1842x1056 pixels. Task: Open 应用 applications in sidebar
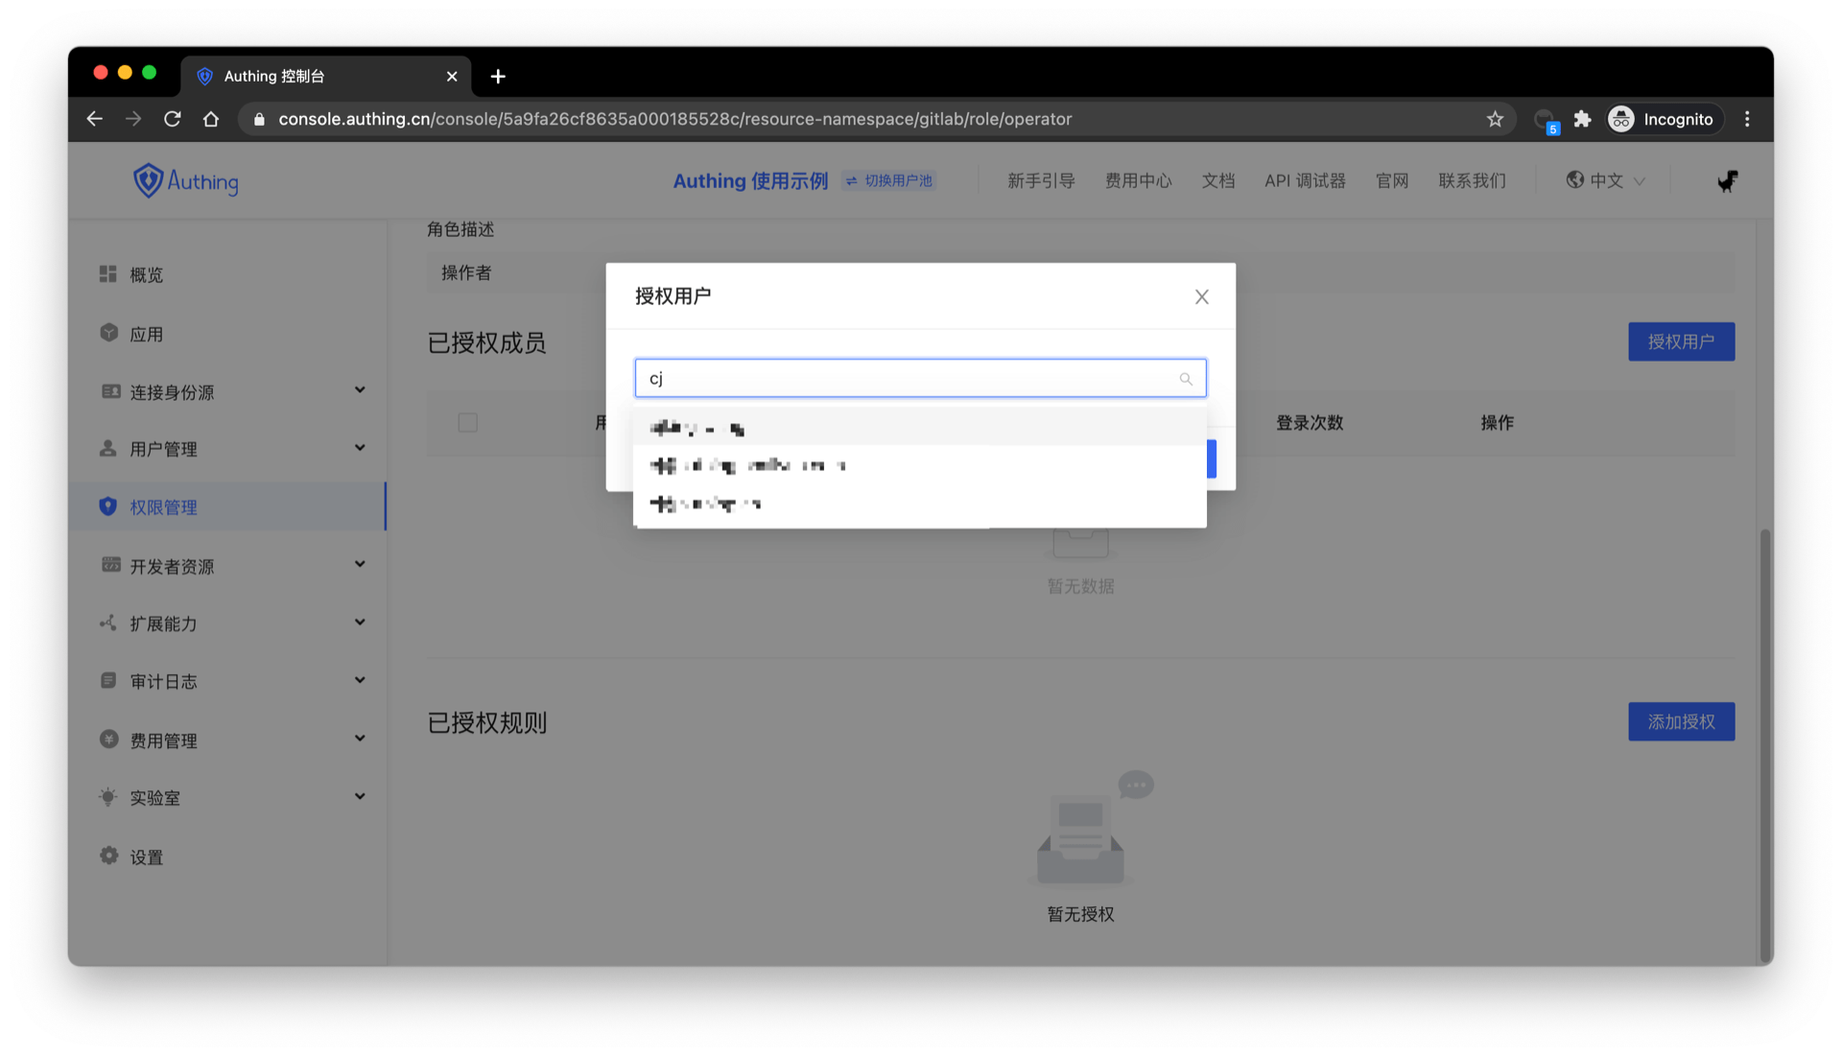click(146, 335)
